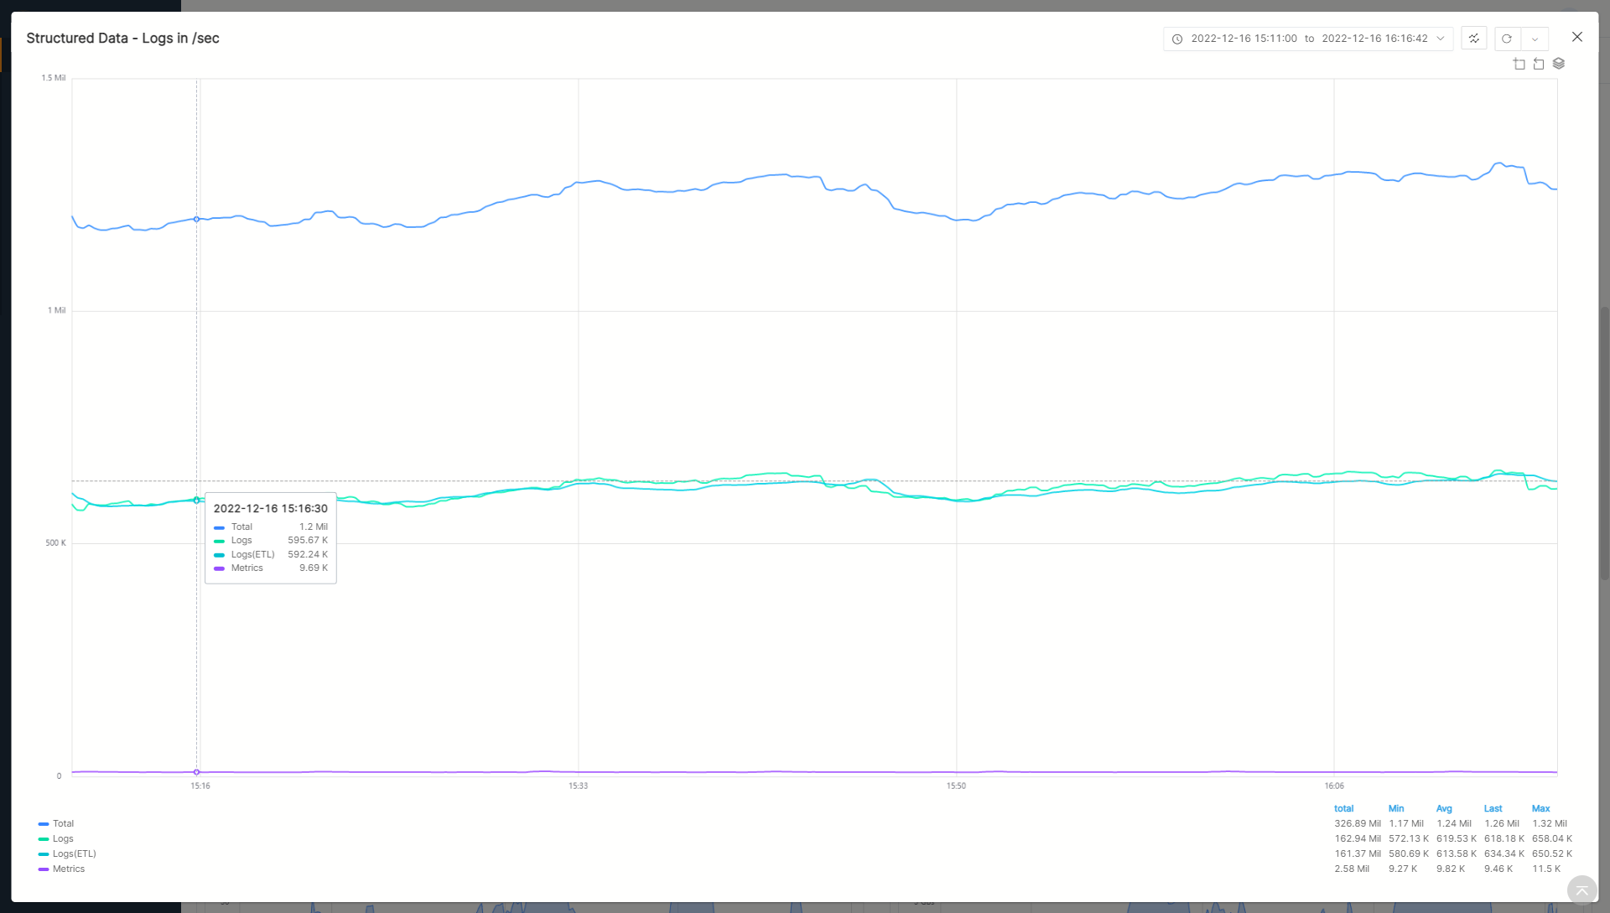Sort by the Avg column header
This screenshot has height=913, width=1610.
1444,808
